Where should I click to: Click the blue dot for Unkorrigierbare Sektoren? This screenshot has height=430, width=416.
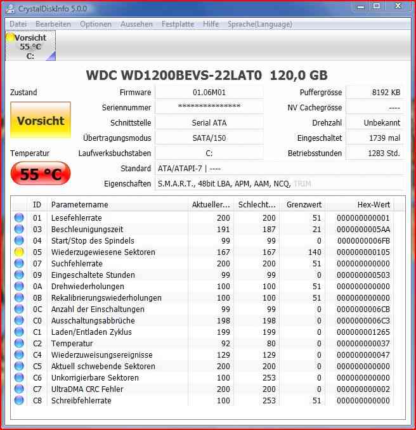(19, 377)
